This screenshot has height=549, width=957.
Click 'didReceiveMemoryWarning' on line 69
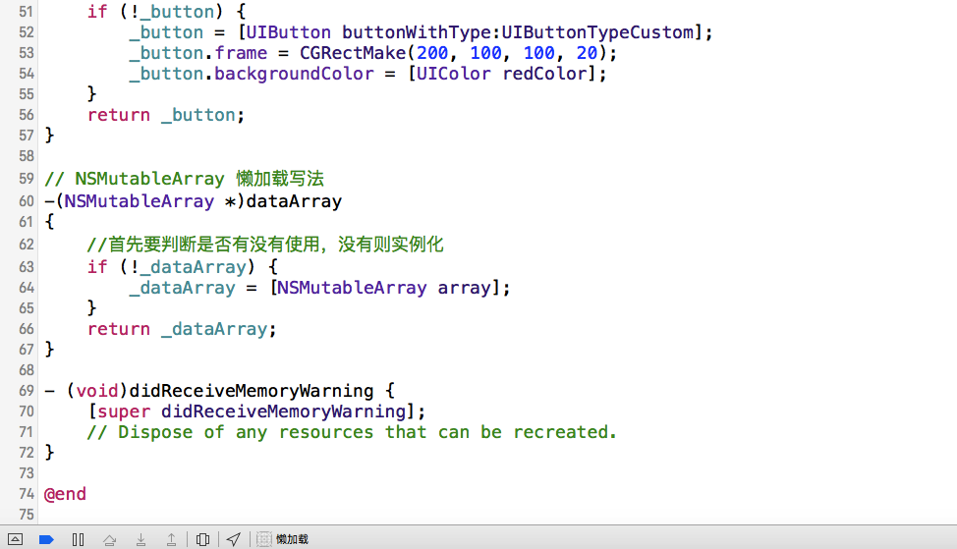[x=252, y=391]
